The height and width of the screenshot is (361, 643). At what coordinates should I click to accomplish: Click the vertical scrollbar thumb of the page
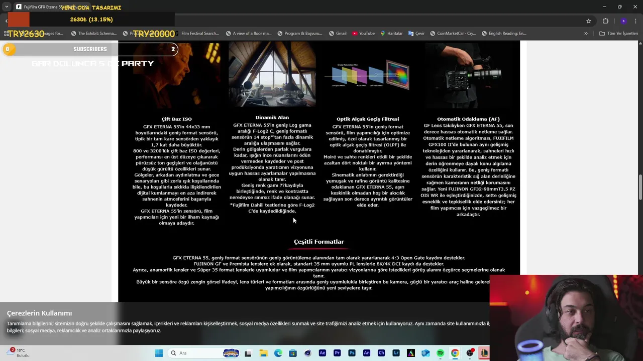coord(640,187)
